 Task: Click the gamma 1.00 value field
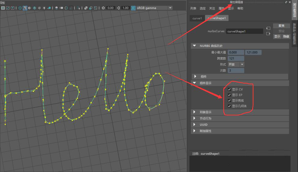coord(126,8)
